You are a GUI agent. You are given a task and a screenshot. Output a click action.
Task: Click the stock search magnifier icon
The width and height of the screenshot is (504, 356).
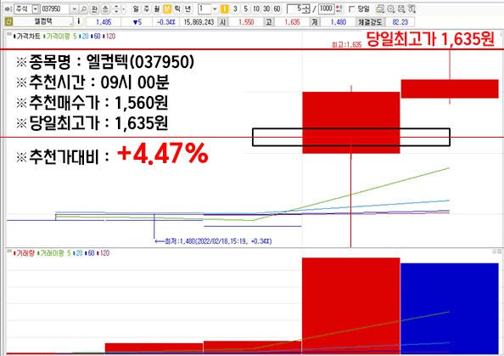[83, 9]
